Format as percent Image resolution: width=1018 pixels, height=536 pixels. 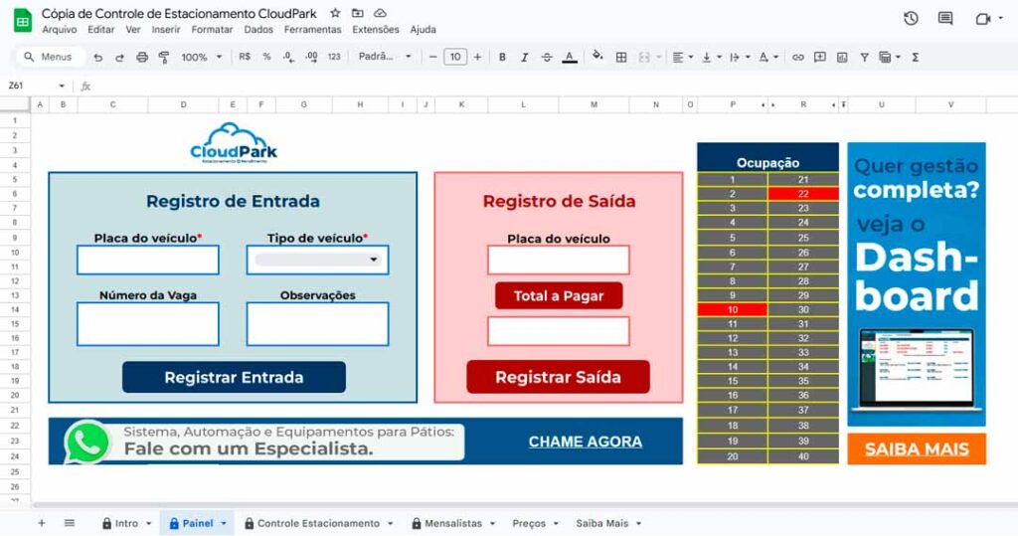[266, 57]
